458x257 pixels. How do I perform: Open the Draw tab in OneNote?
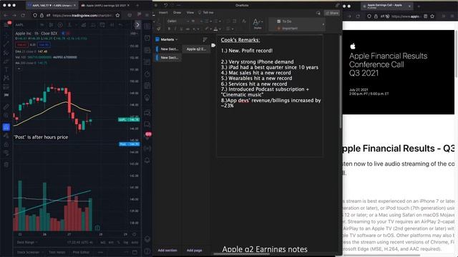click(x=177, y=13)
